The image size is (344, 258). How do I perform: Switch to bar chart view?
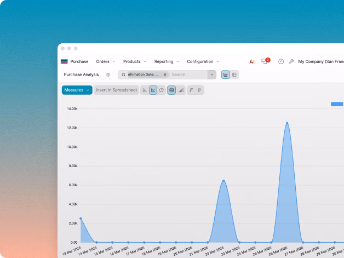click(x=145, y=90)
